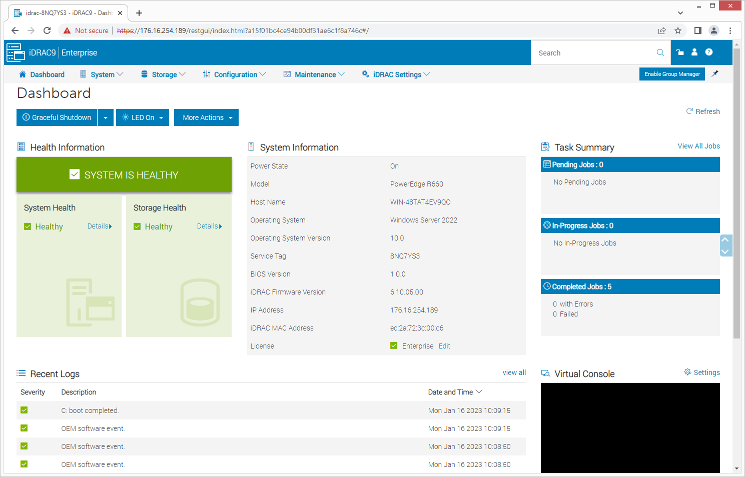Expand the More Actions menu
Viewport: 745px width, 477px height.
pyautogui.click(x=206, y=118)
